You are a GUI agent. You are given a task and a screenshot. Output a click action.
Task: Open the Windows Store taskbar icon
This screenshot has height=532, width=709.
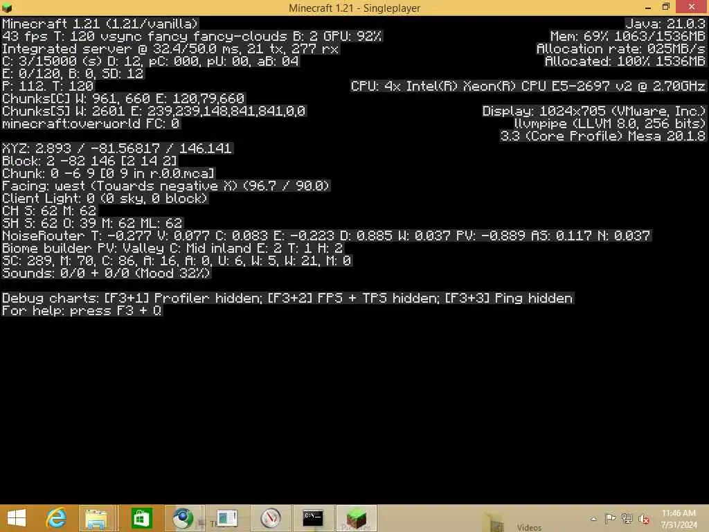click(x=141, y=518)
